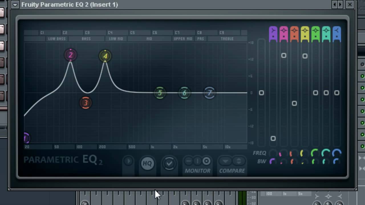
Task: Toggle the checkmark view button beside HQ
Action: pyautogui.click(x=169, y=163)
